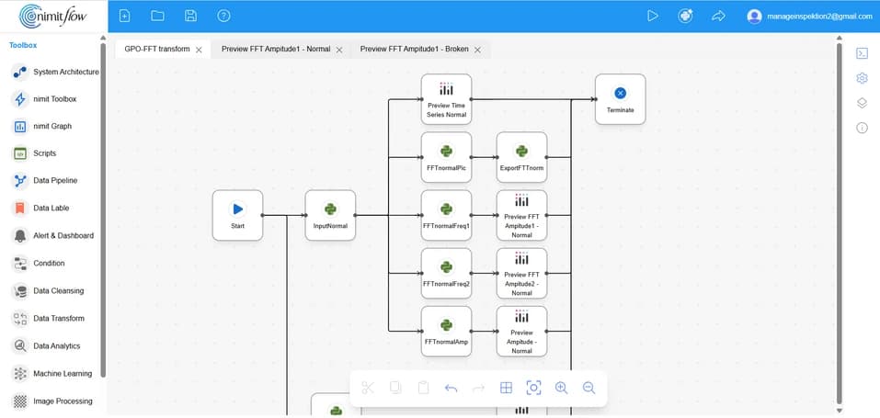880x418 pixels.
Task: Redo the last action
Action: pyautogui.click(x=479, y=388)
